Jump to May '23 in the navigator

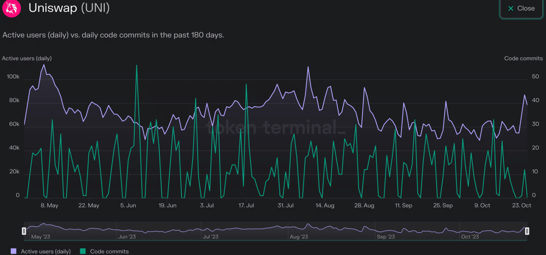tap(41, 237)
